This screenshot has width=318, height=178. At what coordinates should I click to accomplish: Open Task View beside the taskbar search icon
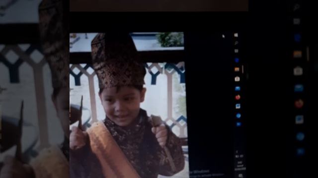[x=237, y=51]
